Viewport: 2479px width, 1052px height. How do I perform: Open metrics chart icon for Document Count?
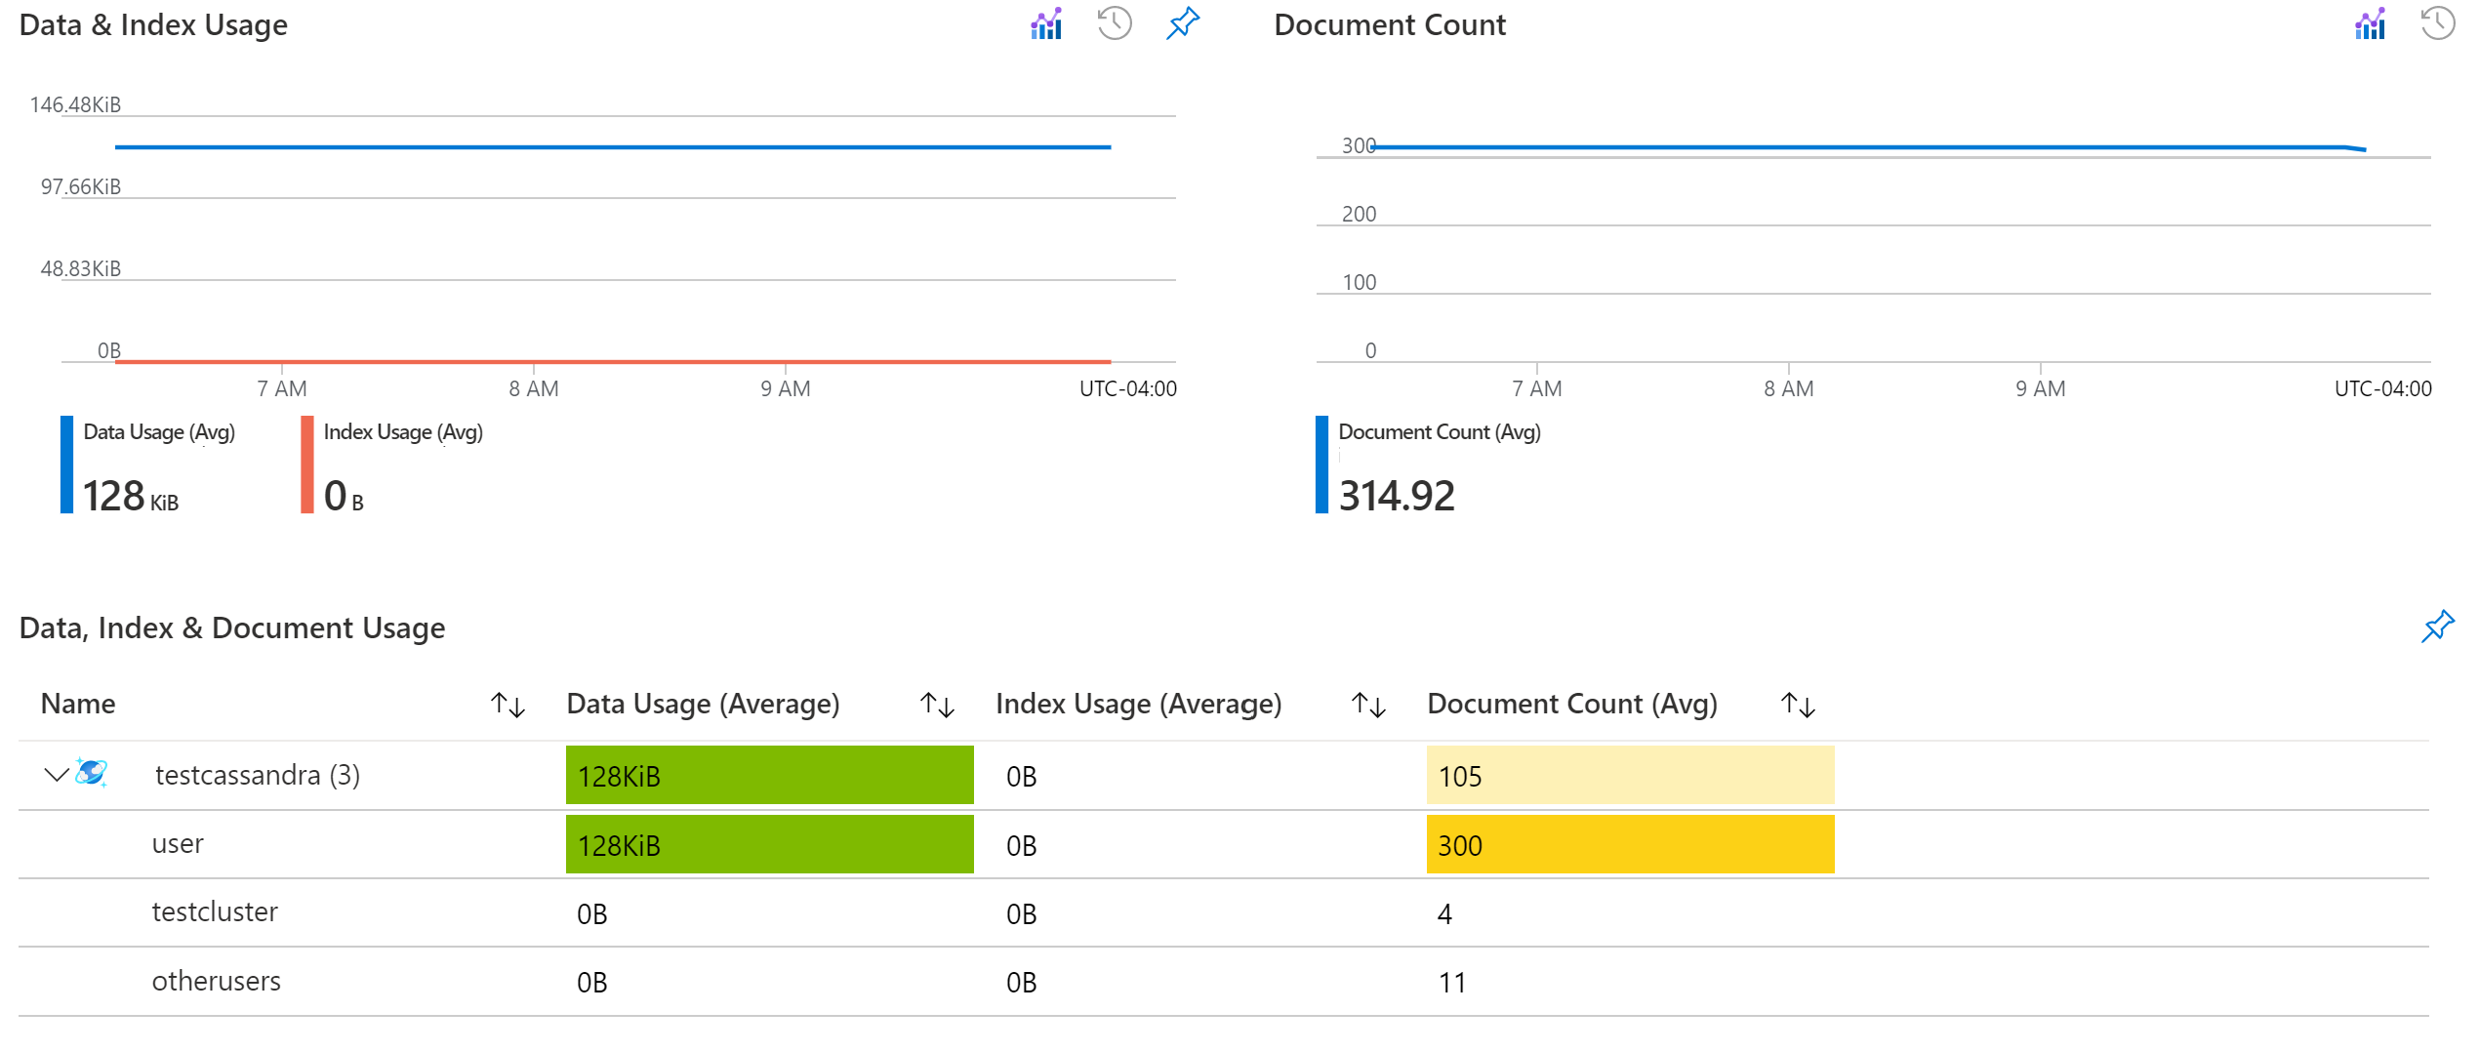pyautogui.click(x=2369, y=24)
